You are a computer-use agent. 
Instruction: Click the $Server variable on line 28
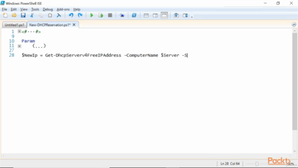click(x=170, y=55)
